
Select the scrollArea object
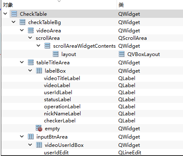coord(48,38)
